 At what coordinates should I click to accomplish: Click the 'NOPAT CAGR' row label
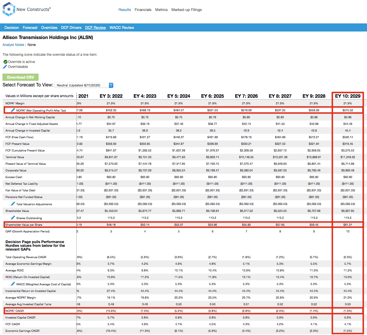(x=14, y=311)
